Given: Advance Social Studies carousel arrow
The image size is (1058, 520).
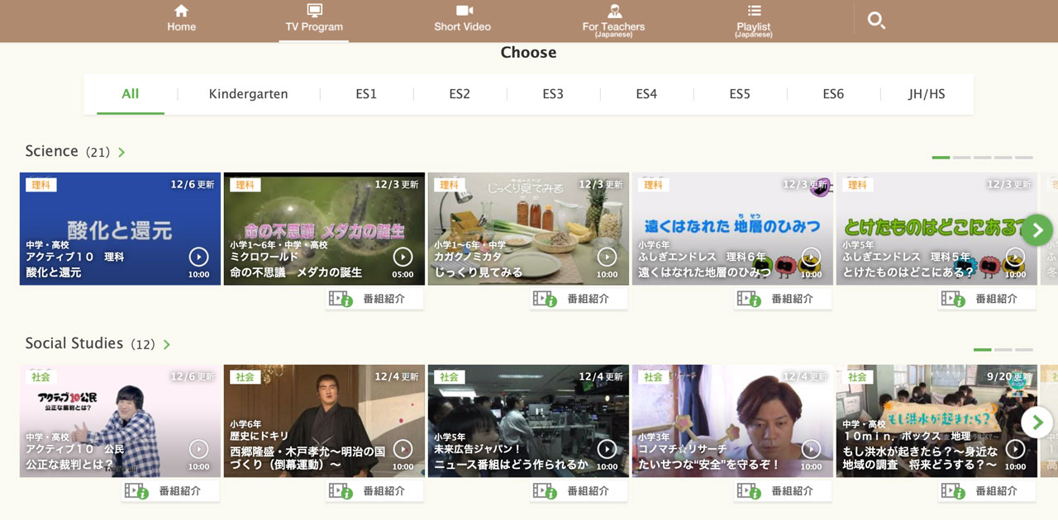Looking at the screenshot, I should [1038, 423].
